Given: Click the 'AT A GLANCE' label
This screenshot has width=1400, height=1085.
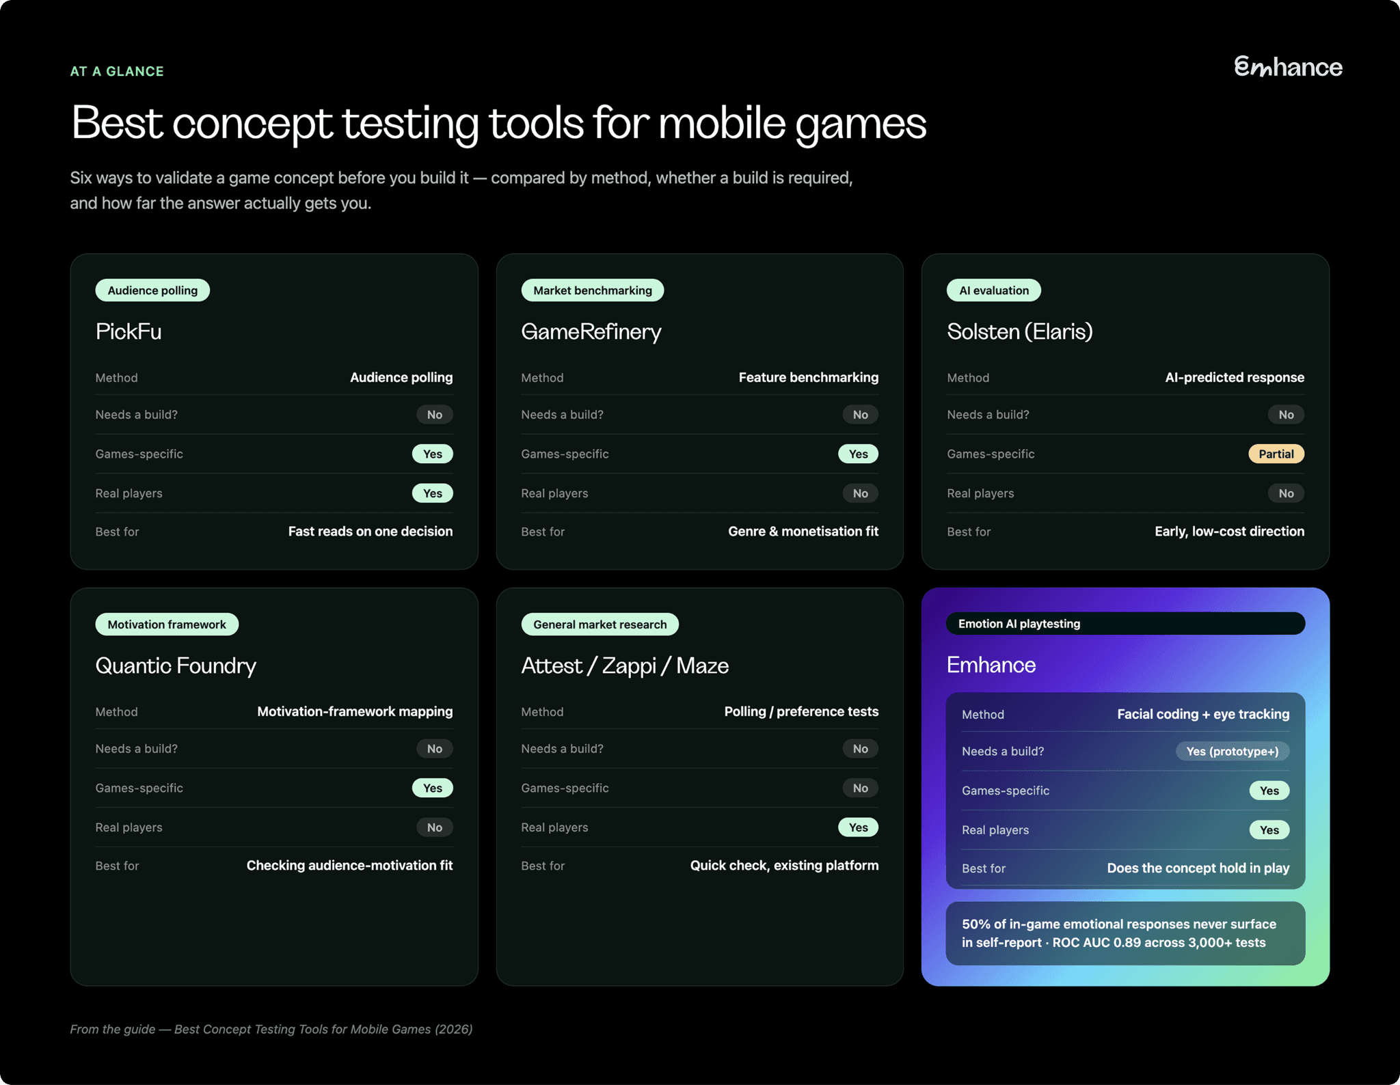Looking at the screenshot, I should point(117,71).
